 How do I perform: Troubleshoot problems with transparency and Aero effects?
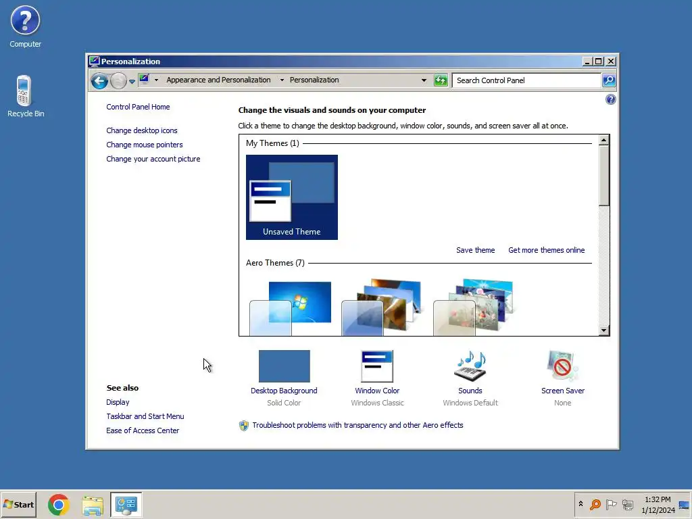point(357,426)
